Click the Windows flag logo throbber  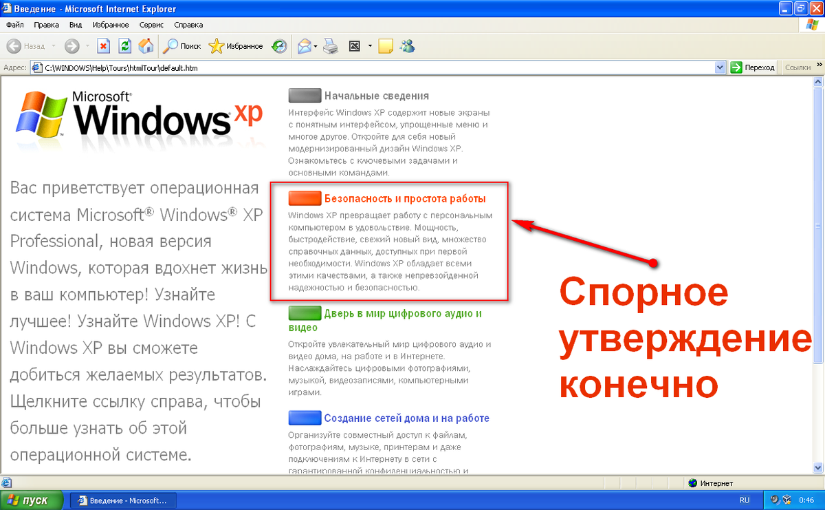(811, 25)
